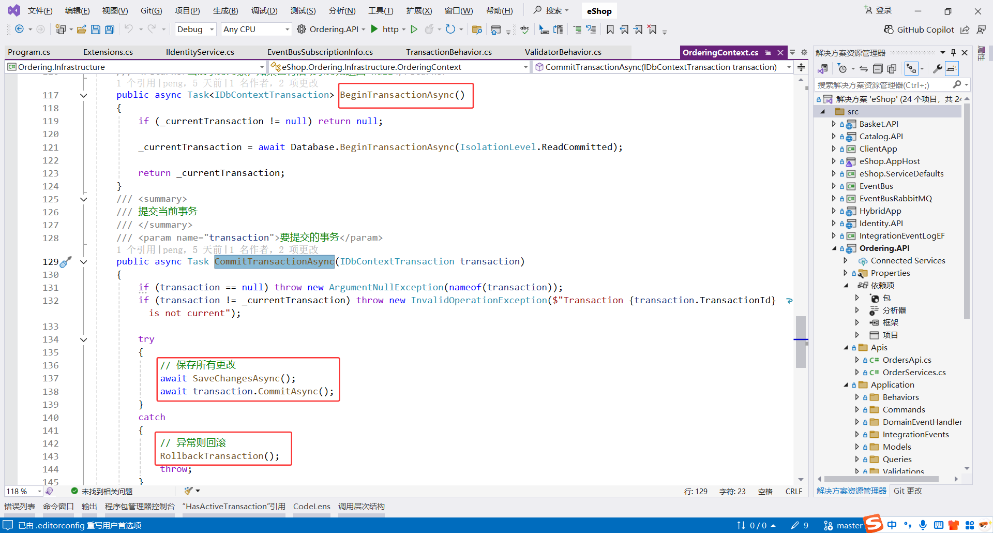
Task: Toggle pin on the OrderingContext.cs tab
Action: [768, 53]
